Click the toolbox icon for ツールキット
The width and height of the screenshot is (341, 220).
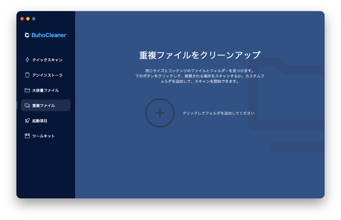tap(27, 136)
